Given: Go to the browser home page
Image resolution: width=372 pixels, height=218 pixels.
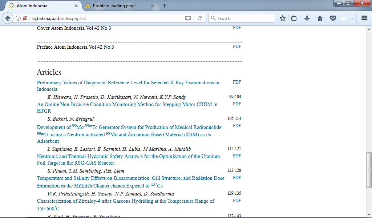Looking at the screenshot, I should point(320,18).
